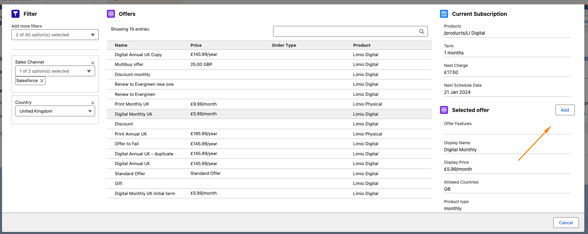
Task: Click the Next Charge £17.50 value
Action: pos(451,72)
